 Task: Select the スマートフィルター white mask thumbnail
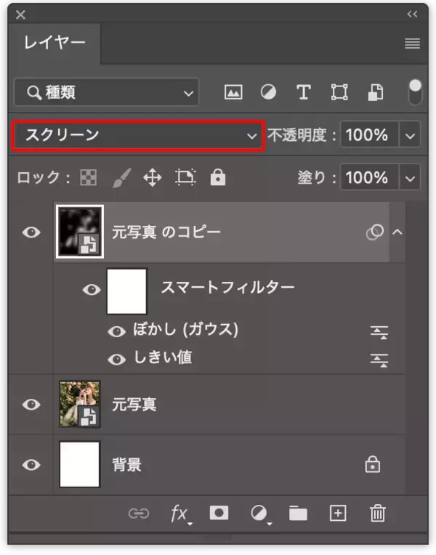[126, 291]
